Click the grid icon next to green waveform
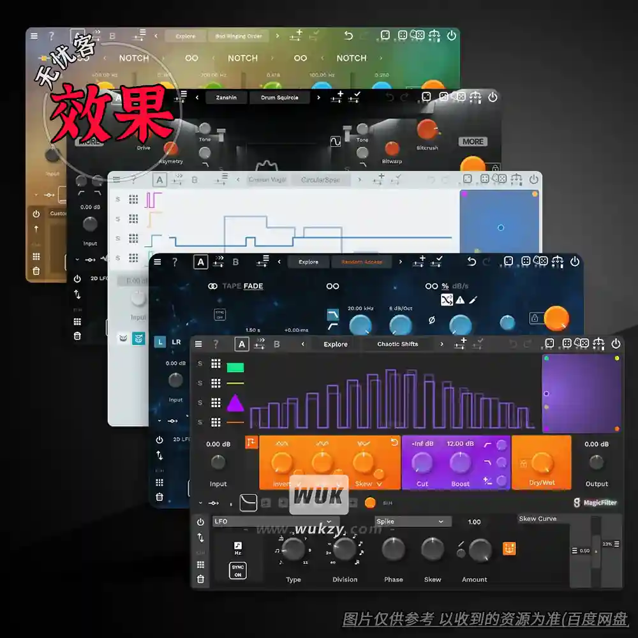638x638 pixels. coord(216,364)
